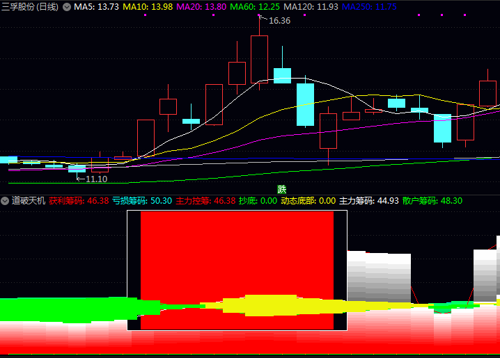This screenshot has width=500, height=358.
Task: Click the 亏损筹码: 50.30 value
Action: coord(142,201)
